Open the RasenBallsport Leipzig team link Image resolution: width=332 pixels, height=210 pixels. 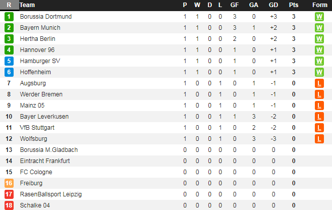(50, 194)
